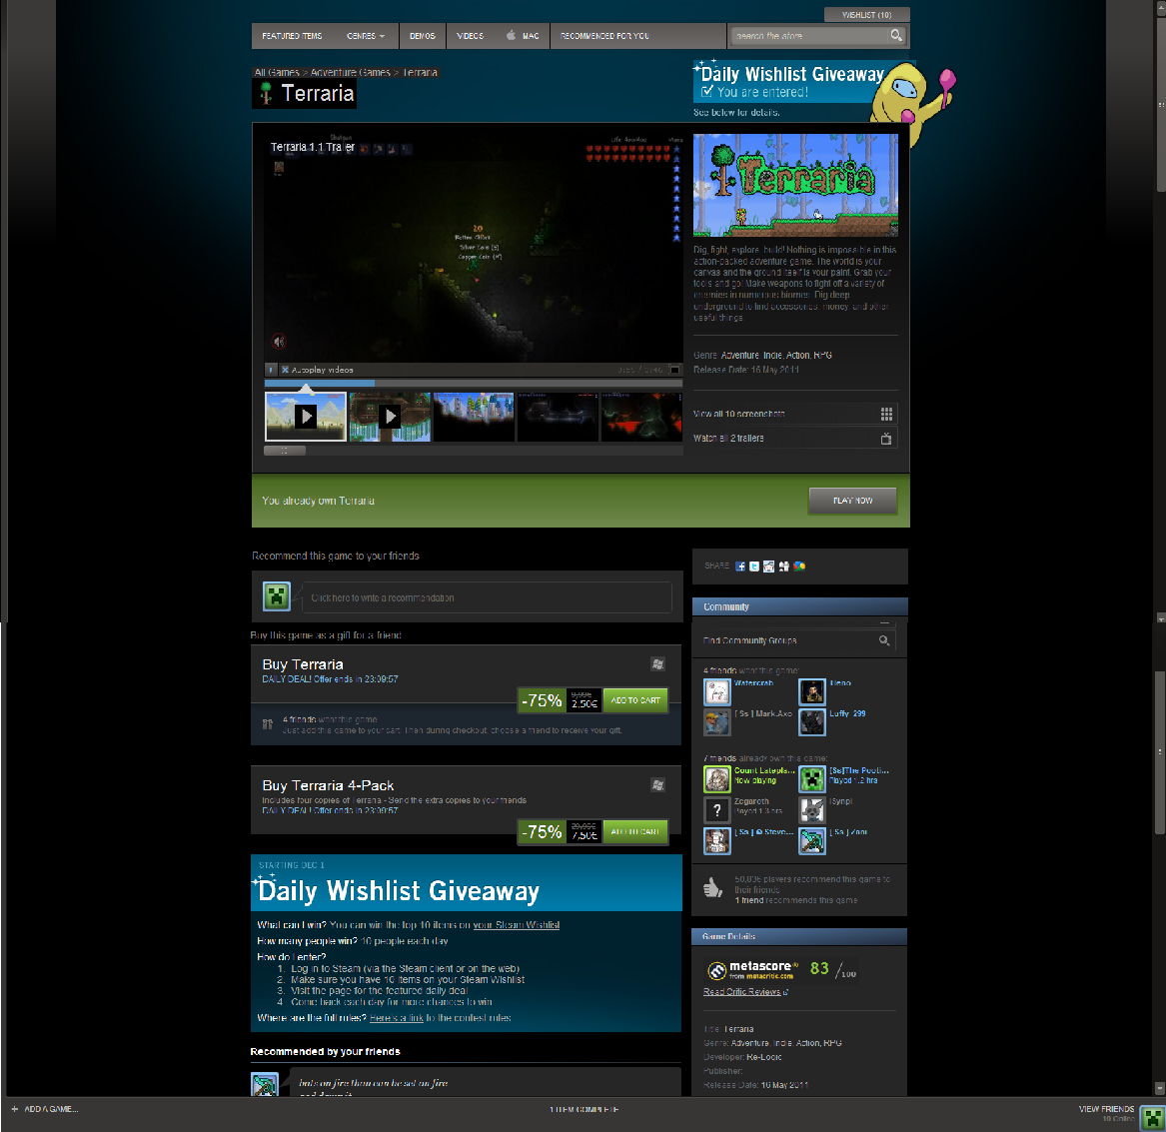Select the first trailer thumbnail
Viewport: 1166px width, 1132px height.
point(306,417)
